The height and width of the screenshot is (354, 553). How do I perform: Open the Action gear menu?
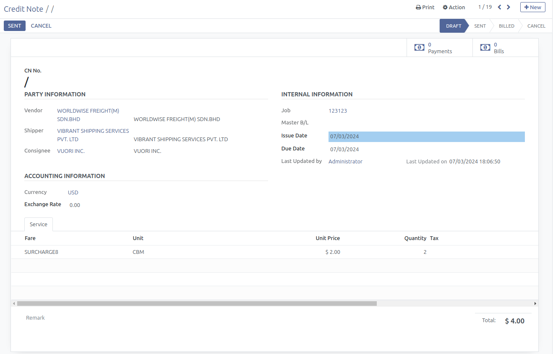(x=454, y=7)
